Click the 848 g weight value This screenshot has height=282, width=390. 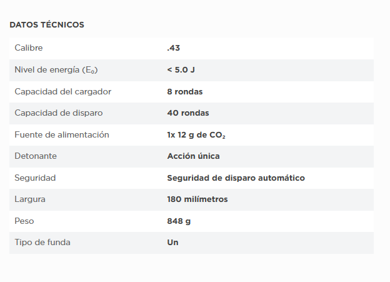coord(180,221)
